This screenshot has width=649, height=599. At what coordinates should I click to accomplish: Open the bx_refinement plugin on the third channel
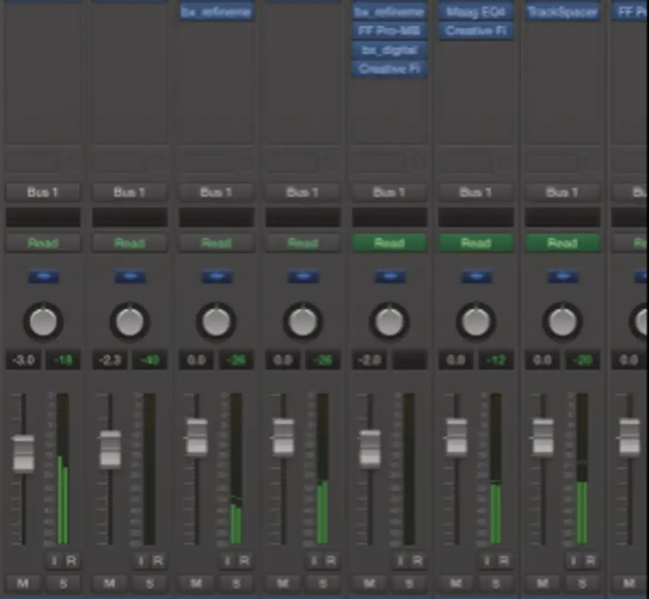216,12
